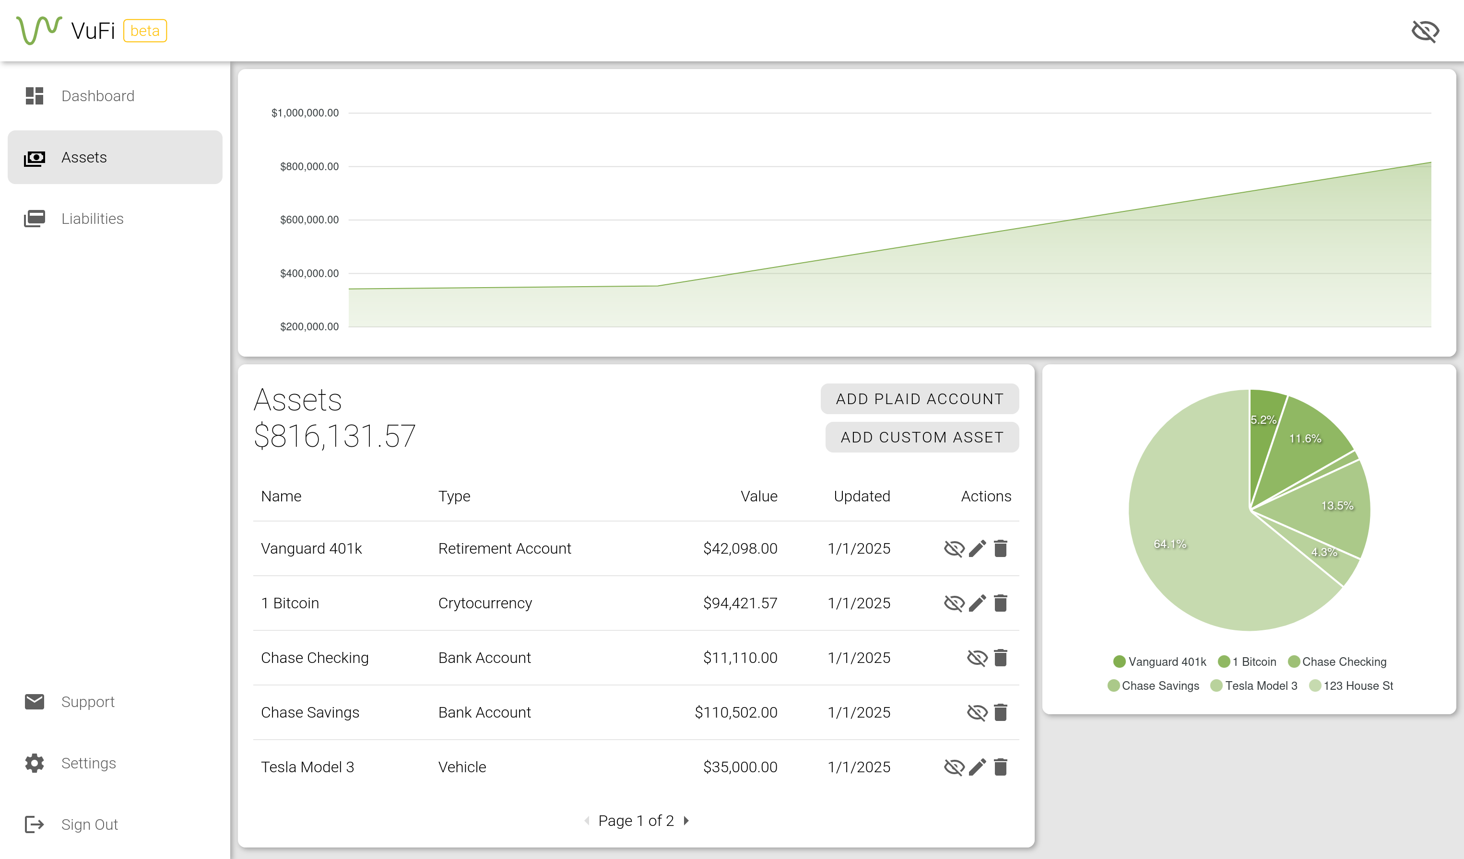The height and width of the screenshot is (859, 1464).
Task: Click the Settings gear icon
Action: 34,763
